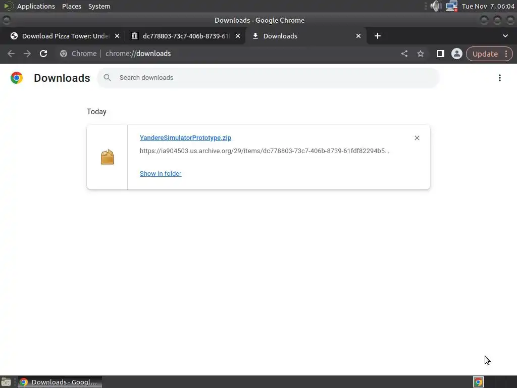517x388 pixels.
Task: Click the network connection tray icon
Action: (451, 6)
